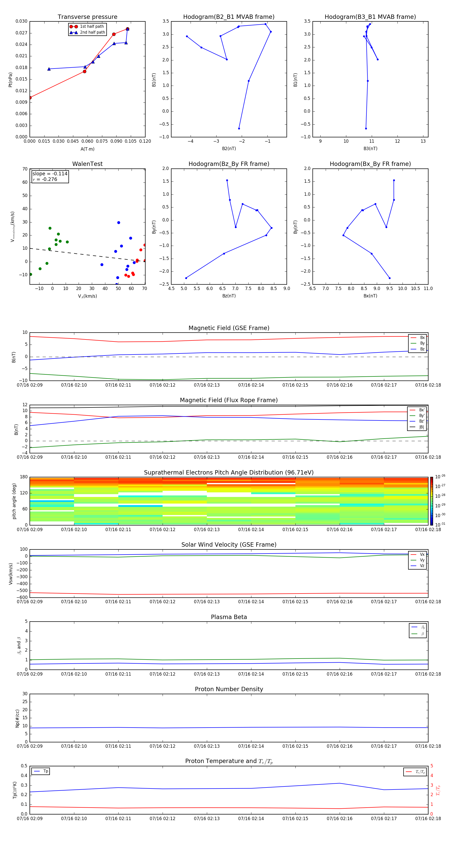Image resolution: width=458 pixels, height=841 pixels.
Task: Click 'Vsw(km/s)' axis label
Action: [11, 574]
